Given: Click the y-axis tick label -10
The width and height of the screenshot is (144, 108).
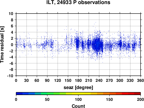Looking at the screenshot, I should (10, 76).
